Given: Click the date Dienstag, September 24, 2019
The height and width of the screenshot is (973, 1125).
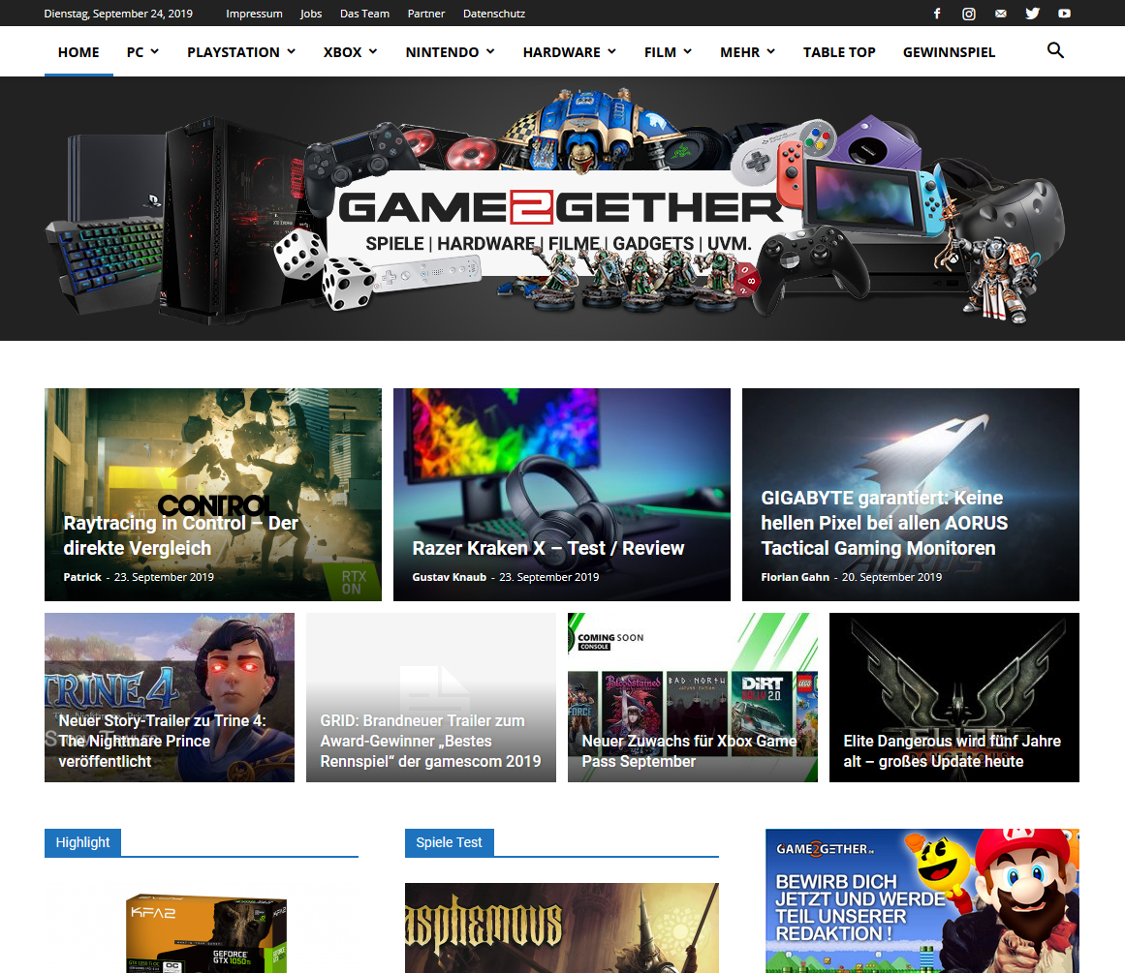Looking at the screenshot, I should pyautogui.click(x=118, y=14).
